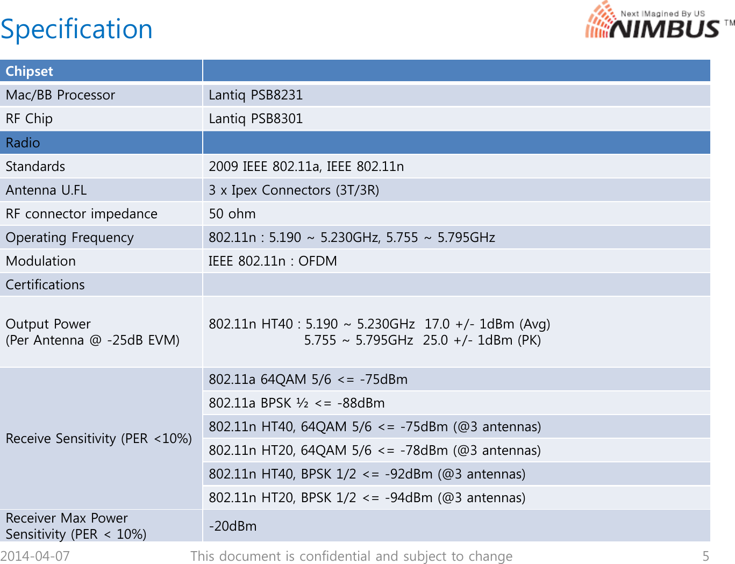Click the Receive Sensitivity (PER <10%) label

tap(99, 438)
